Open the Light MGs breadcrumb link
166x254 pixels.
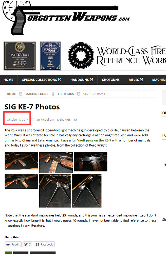click(x=66, y=94)
